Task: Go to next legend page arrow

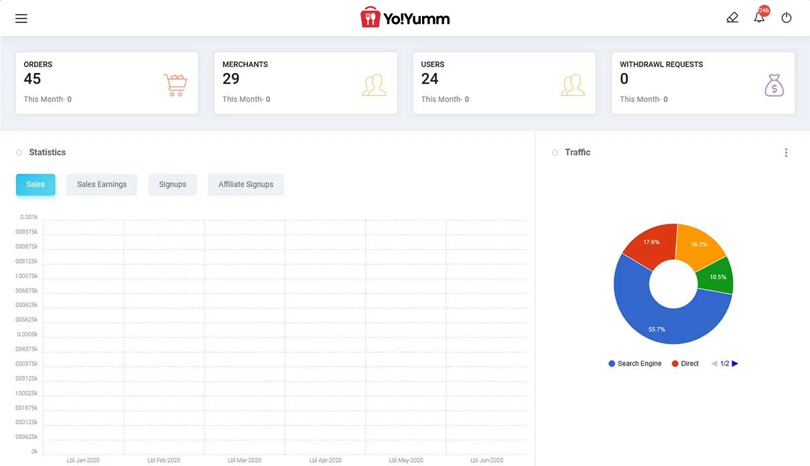Action: click(x=735, y=364)
